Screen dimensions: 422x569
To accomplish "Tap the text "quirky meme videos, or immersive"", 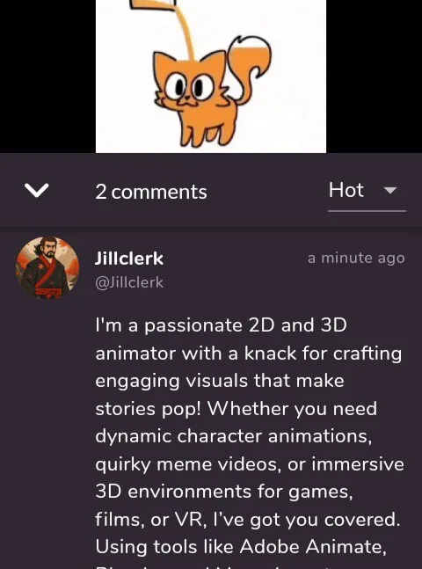I will 250,464.
